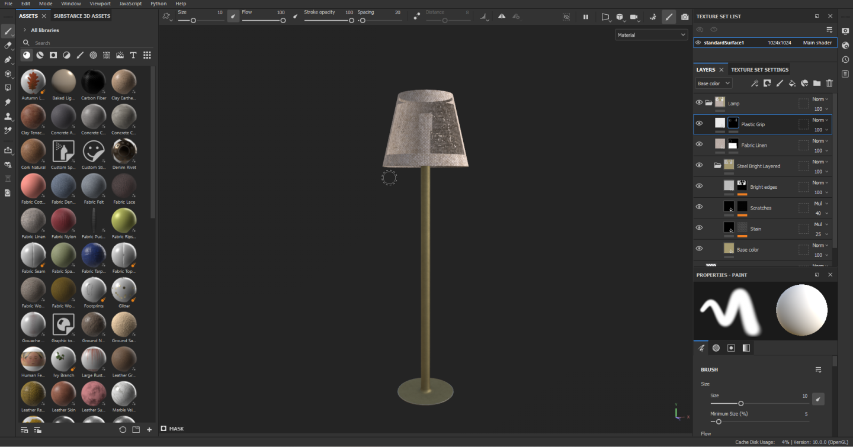Add a mask to the selected layer
This screenshot has height=447, width=853.
(x=767, y=83)
